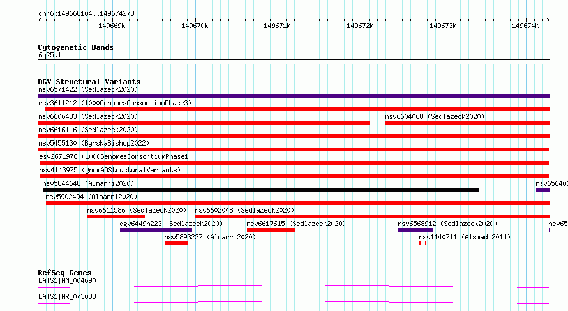Image resolution: width=568 pixels, height=311 pixels.
Task: Open nsv6617615 (Sedlazeck2020) label
Action: coord(296,224)
